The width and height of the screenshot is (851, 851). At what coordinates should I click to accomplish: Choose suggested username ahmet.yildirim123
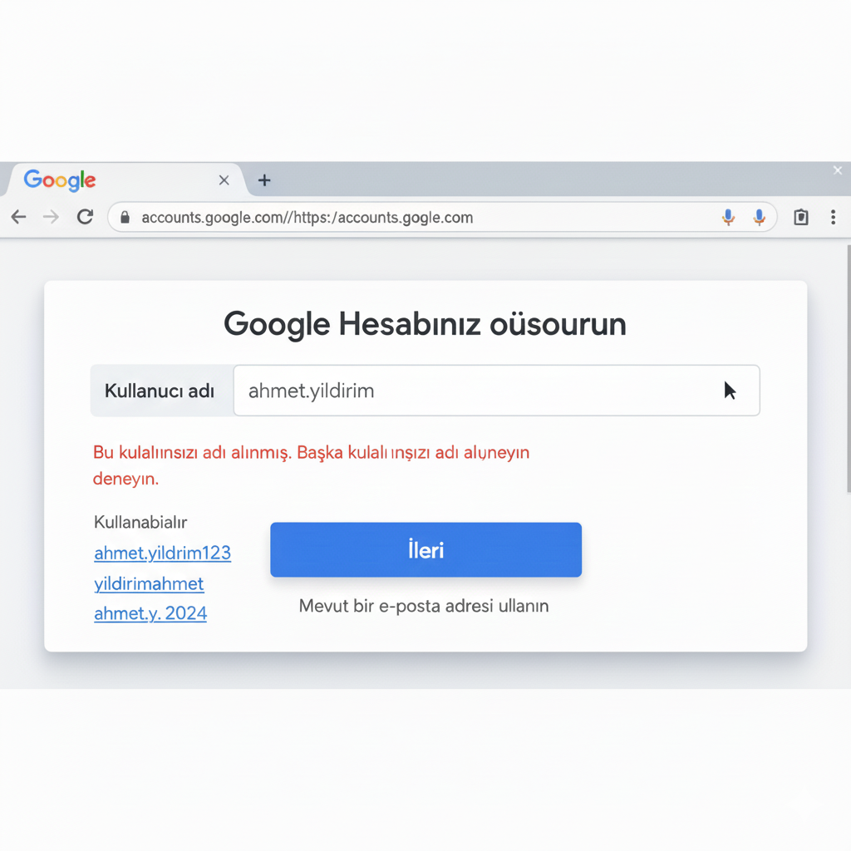pyautogui.click(x=163, y=553)
